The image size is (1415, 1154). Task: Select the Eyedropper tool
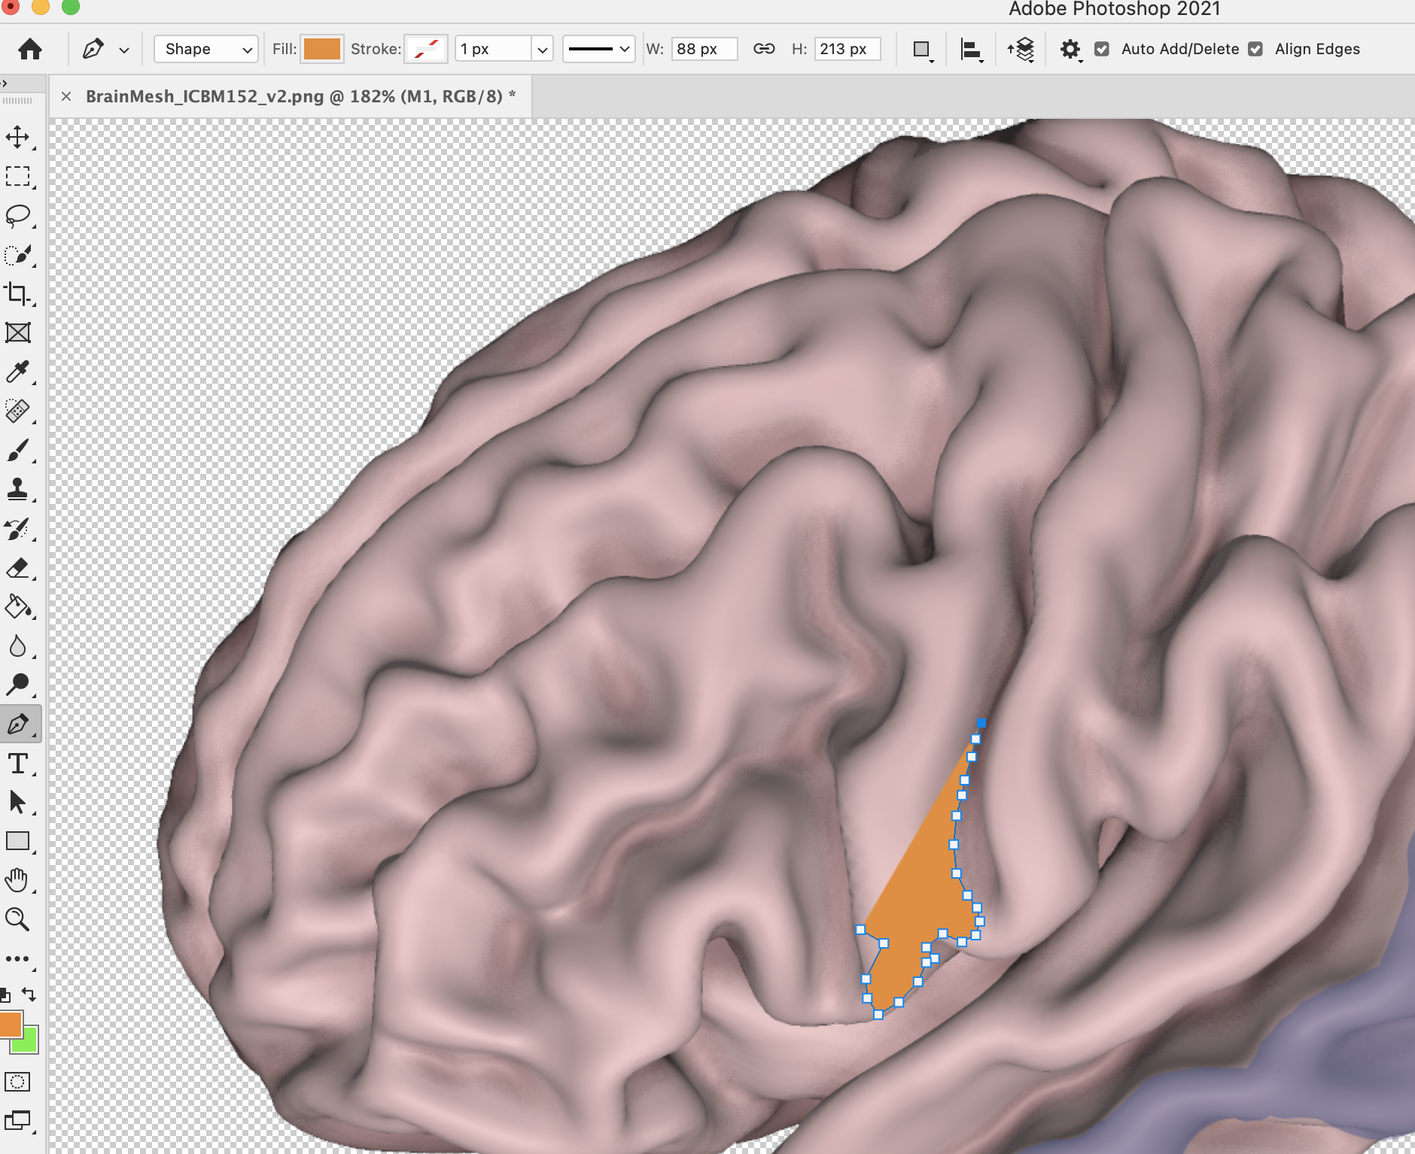click(18, 372)
